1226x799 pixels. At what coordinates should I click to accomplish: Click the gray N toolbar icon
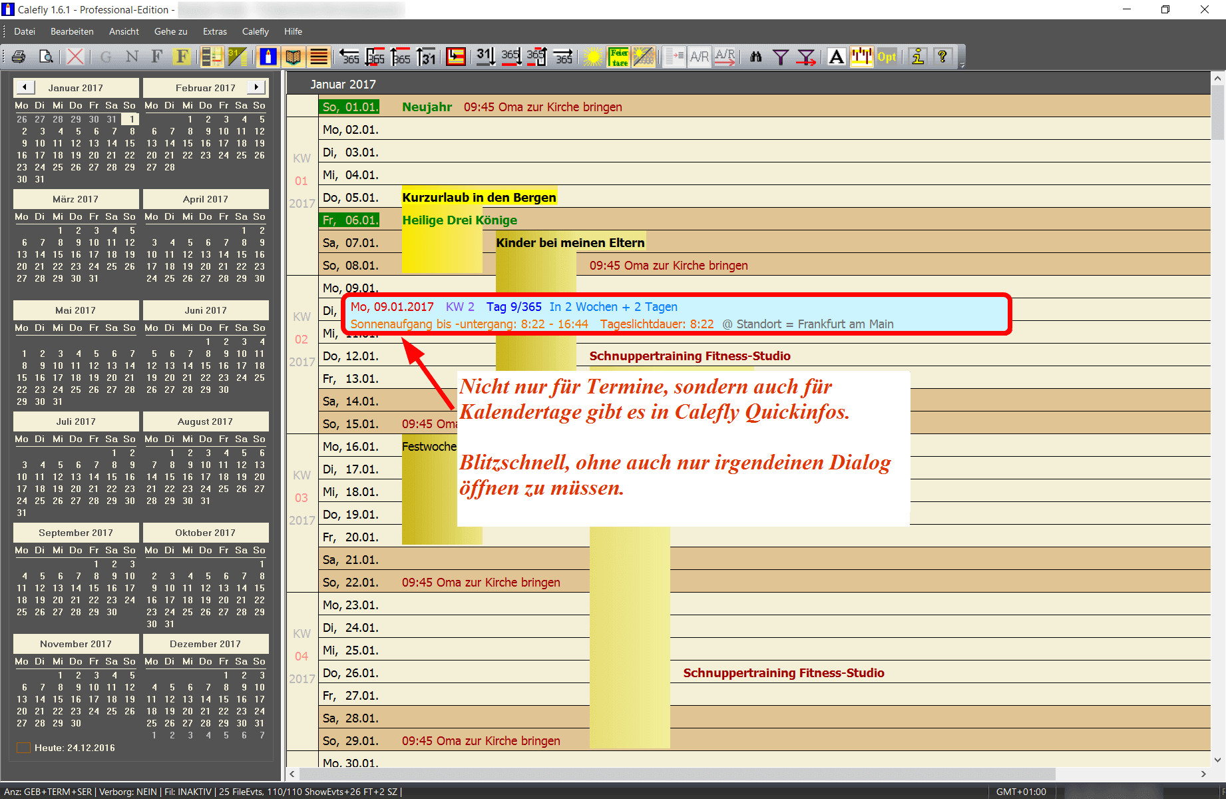click(132, 57)
